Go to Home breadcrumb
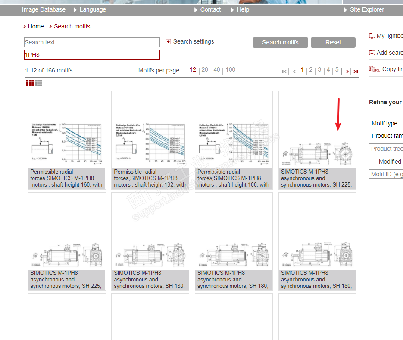The height and width of the screenshot is (340, 403). point(36,26)
